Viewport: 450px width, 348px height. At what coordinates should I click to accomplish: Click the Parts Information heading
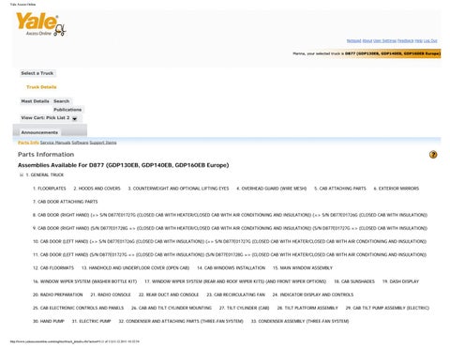(46, 155)
